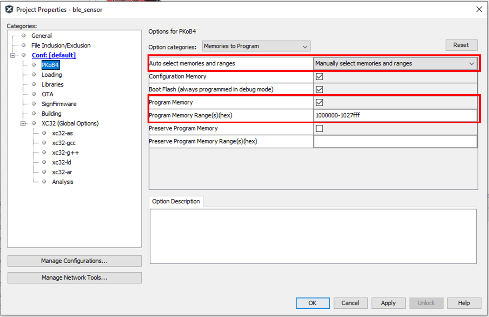Click the Reset button
This screenshot has height=317, width=489.
coord(461,45)
